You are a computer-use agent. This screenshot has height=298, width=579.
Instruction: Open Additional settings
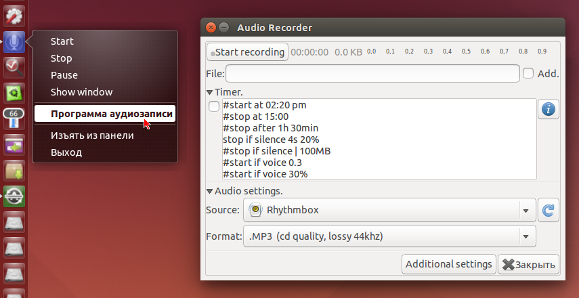pos(449,264)
